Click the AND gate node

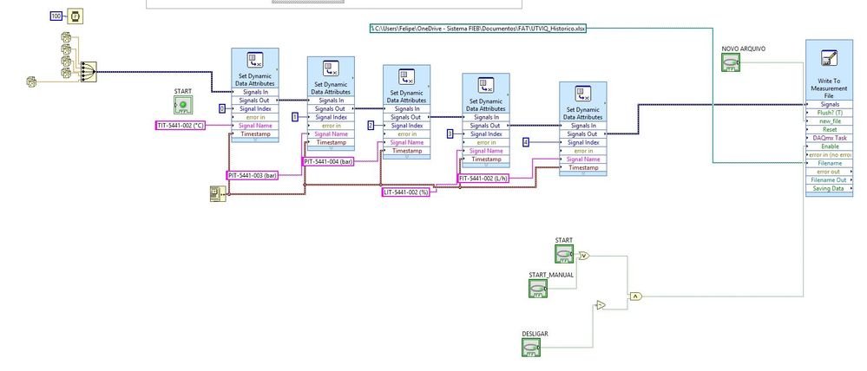[x=636, y=296]
